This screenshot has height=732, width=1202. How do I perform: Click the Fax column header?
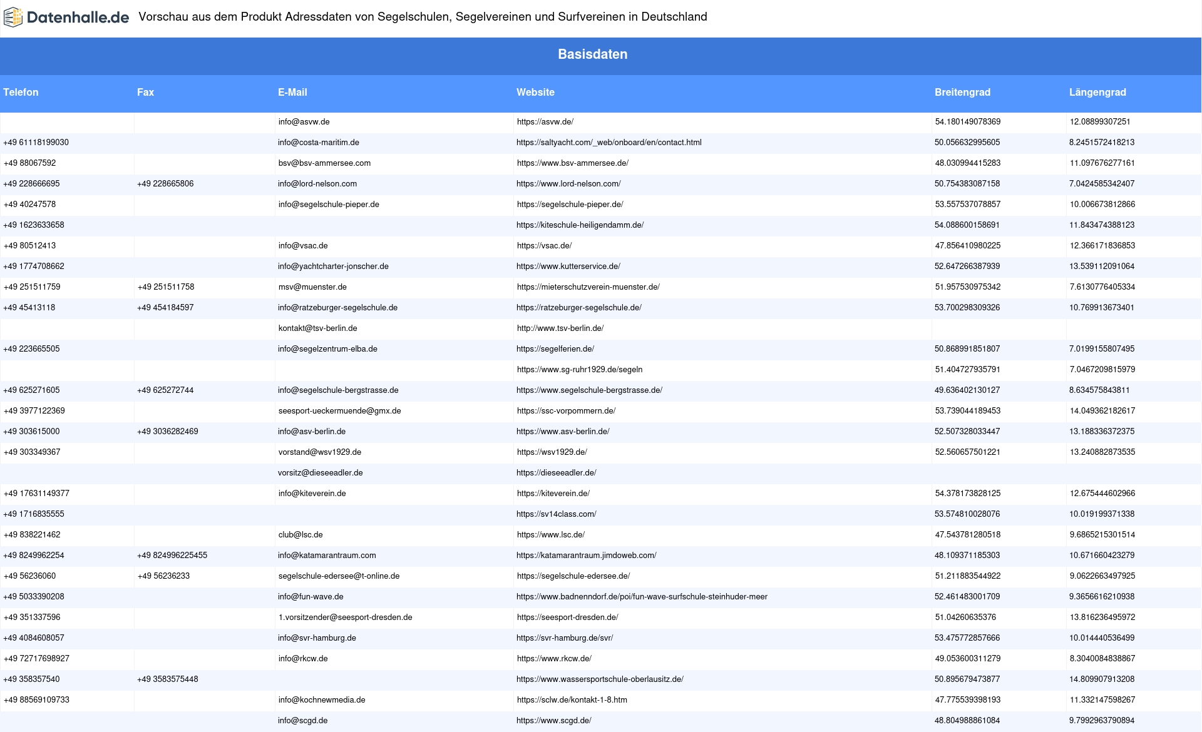(145, 92)
